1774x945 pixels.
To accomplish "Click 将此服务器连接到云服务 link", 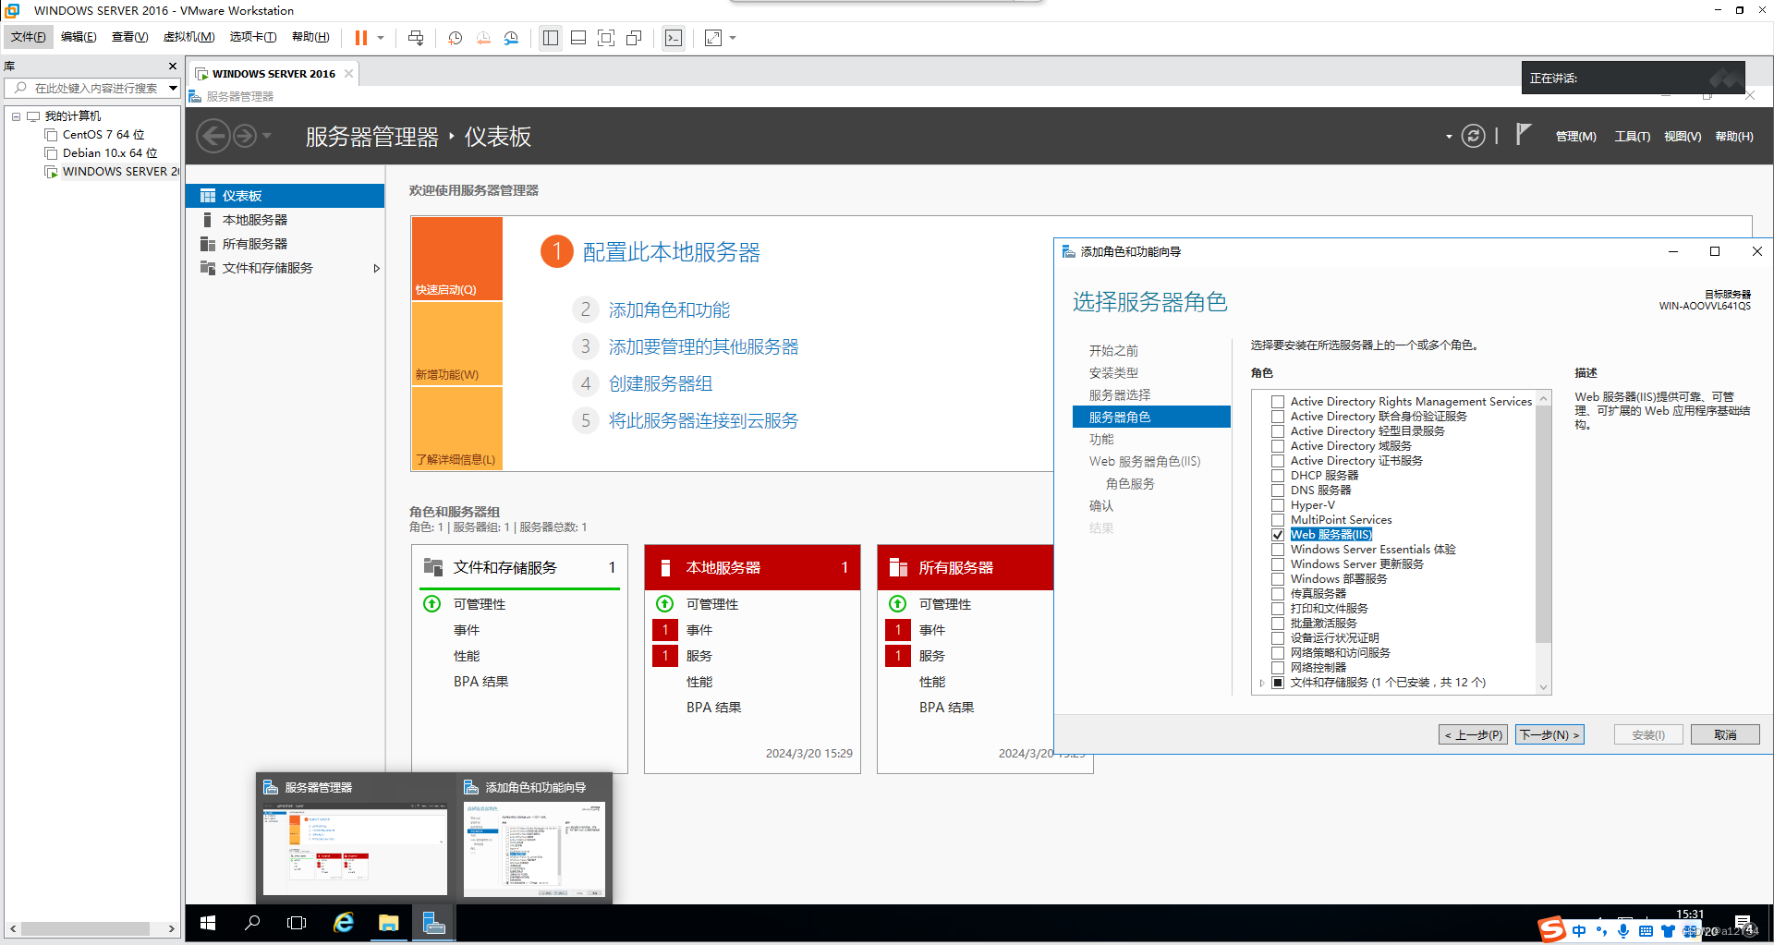I will tap(703, 421).
